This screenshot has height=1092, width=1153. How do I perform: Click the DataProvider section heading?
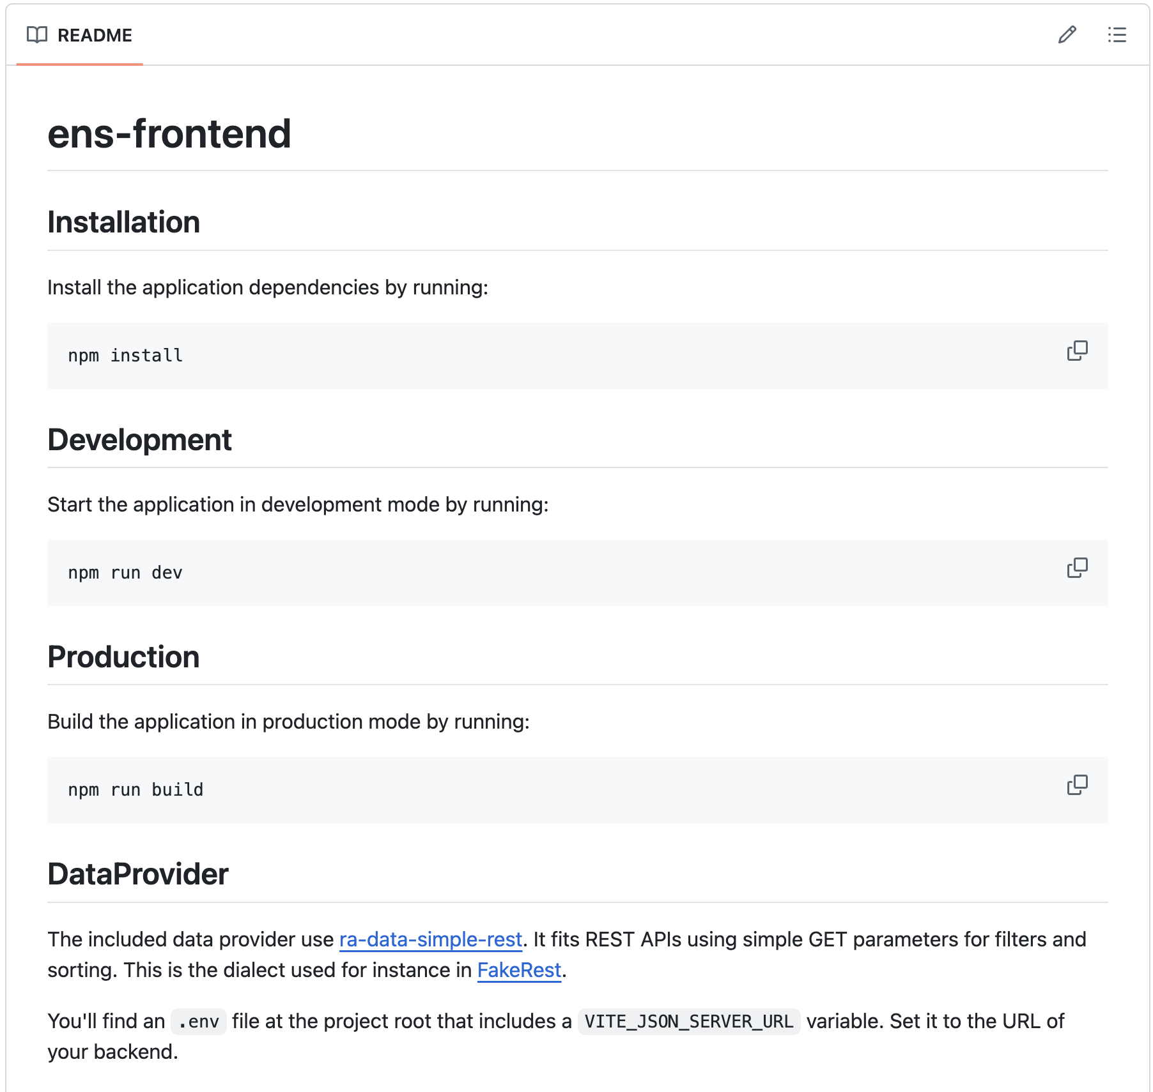click(138, 874)
